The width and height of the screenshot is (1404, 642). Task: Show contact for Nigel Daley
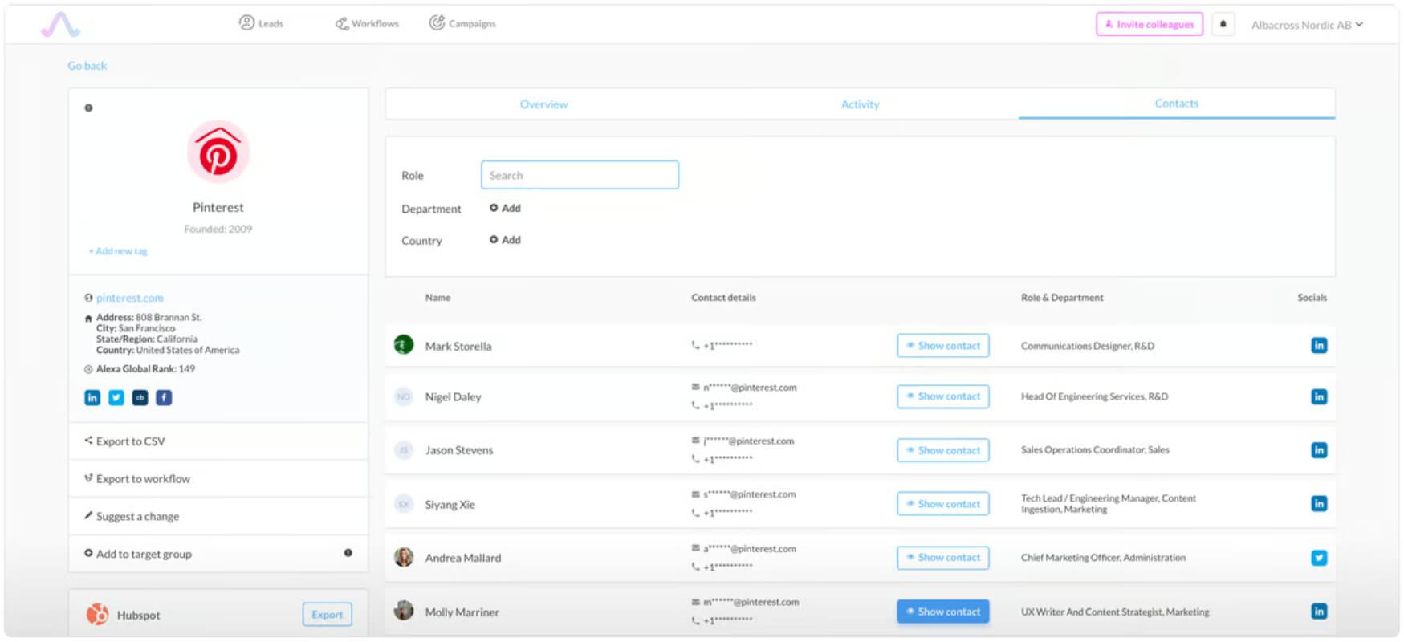(x=943, y=396)
